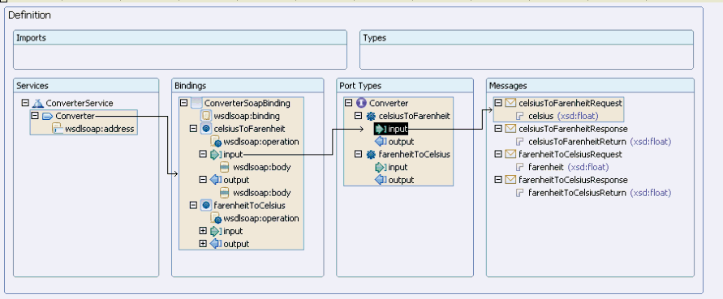The height and width of the screenshot is (299, 723).
Task: Collapse the ConverterSoapBinding tree node
Action: pos(183,103)
